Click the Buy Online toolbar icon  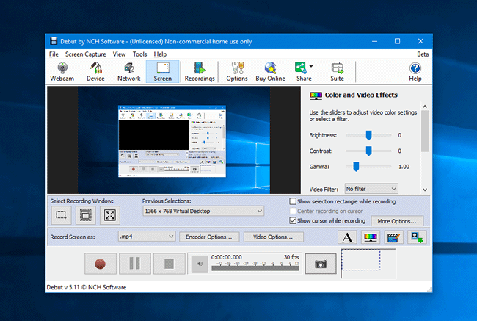click(x=270, y=72)
